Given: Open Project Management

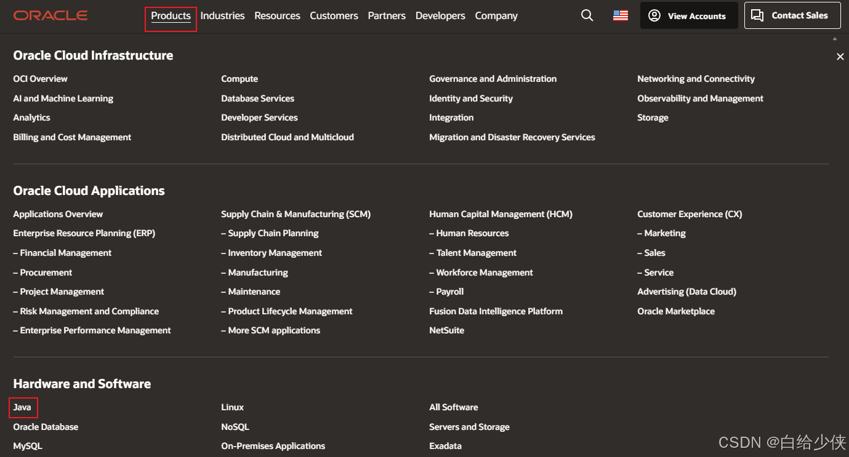Looking at the screenshot, I should tap(58, 292).
